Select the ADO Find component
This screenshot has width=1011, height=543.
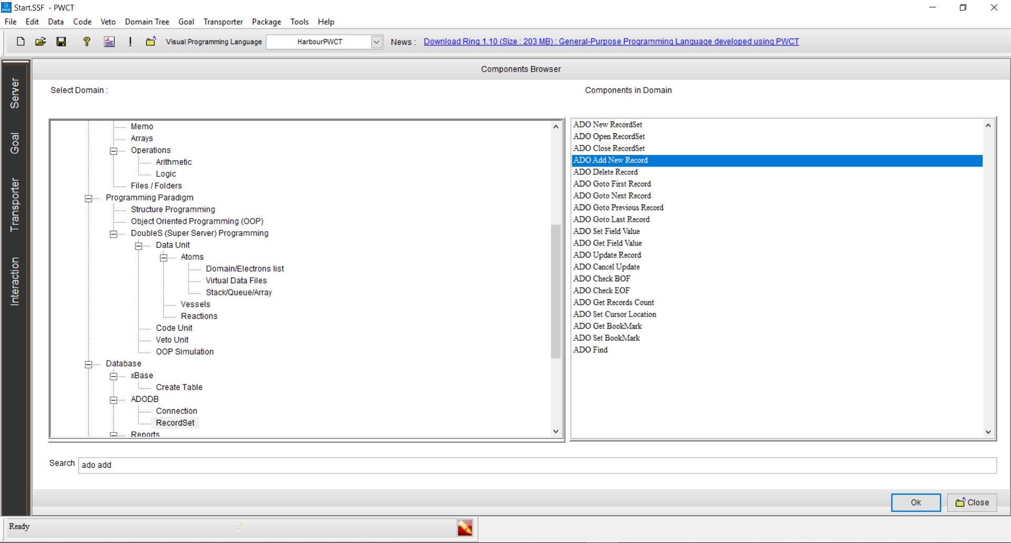pyautogui.click(x=590, y=350)
